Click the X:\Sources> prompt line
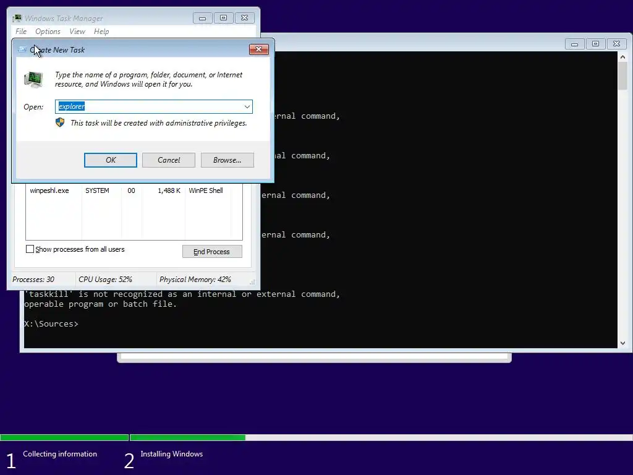 pos(51,324)
